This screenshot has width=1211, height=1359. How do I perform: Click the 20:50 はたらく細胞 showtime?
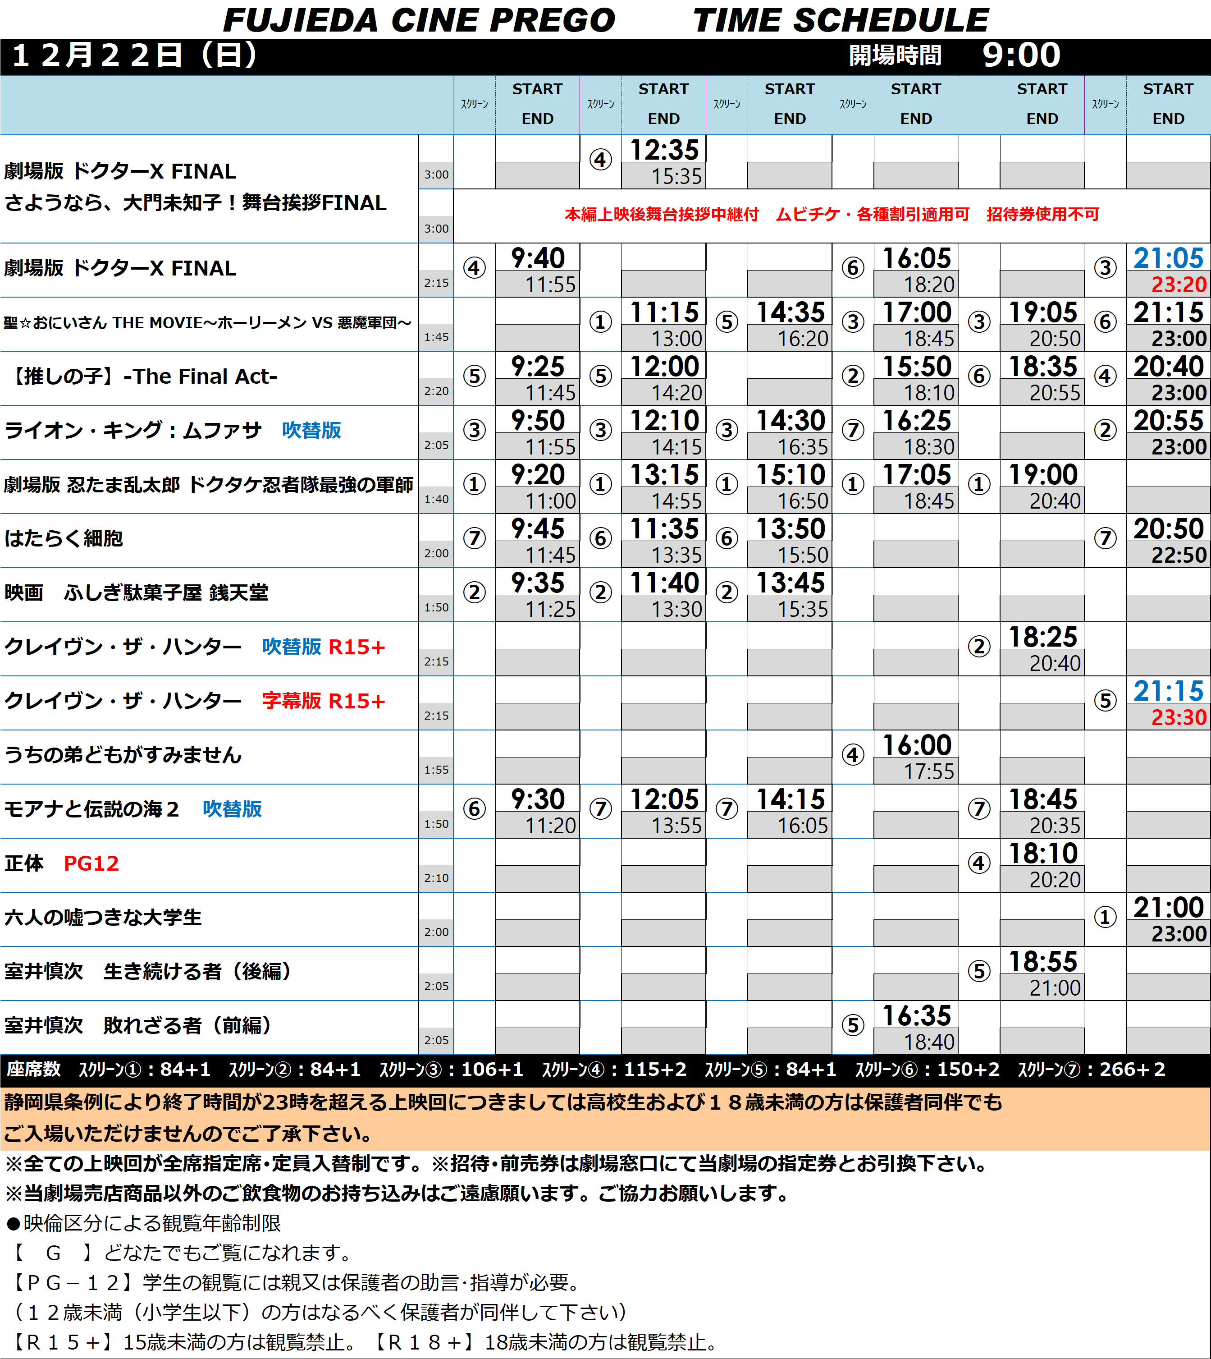coord(1169,528)
